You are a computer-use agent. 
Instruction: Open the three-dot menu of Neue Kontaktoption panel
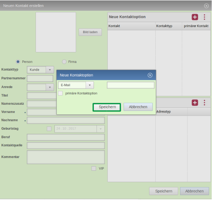pyautogui.click(x=204, y=17)
